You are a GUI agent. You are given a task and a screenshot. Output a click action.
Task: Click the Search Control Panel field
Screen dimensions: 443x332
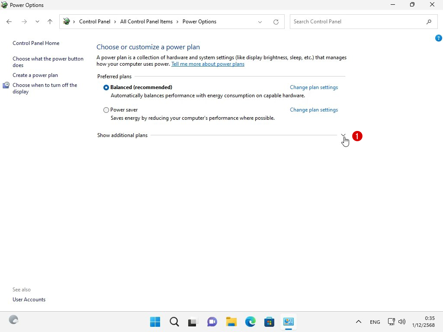(357, 22)
